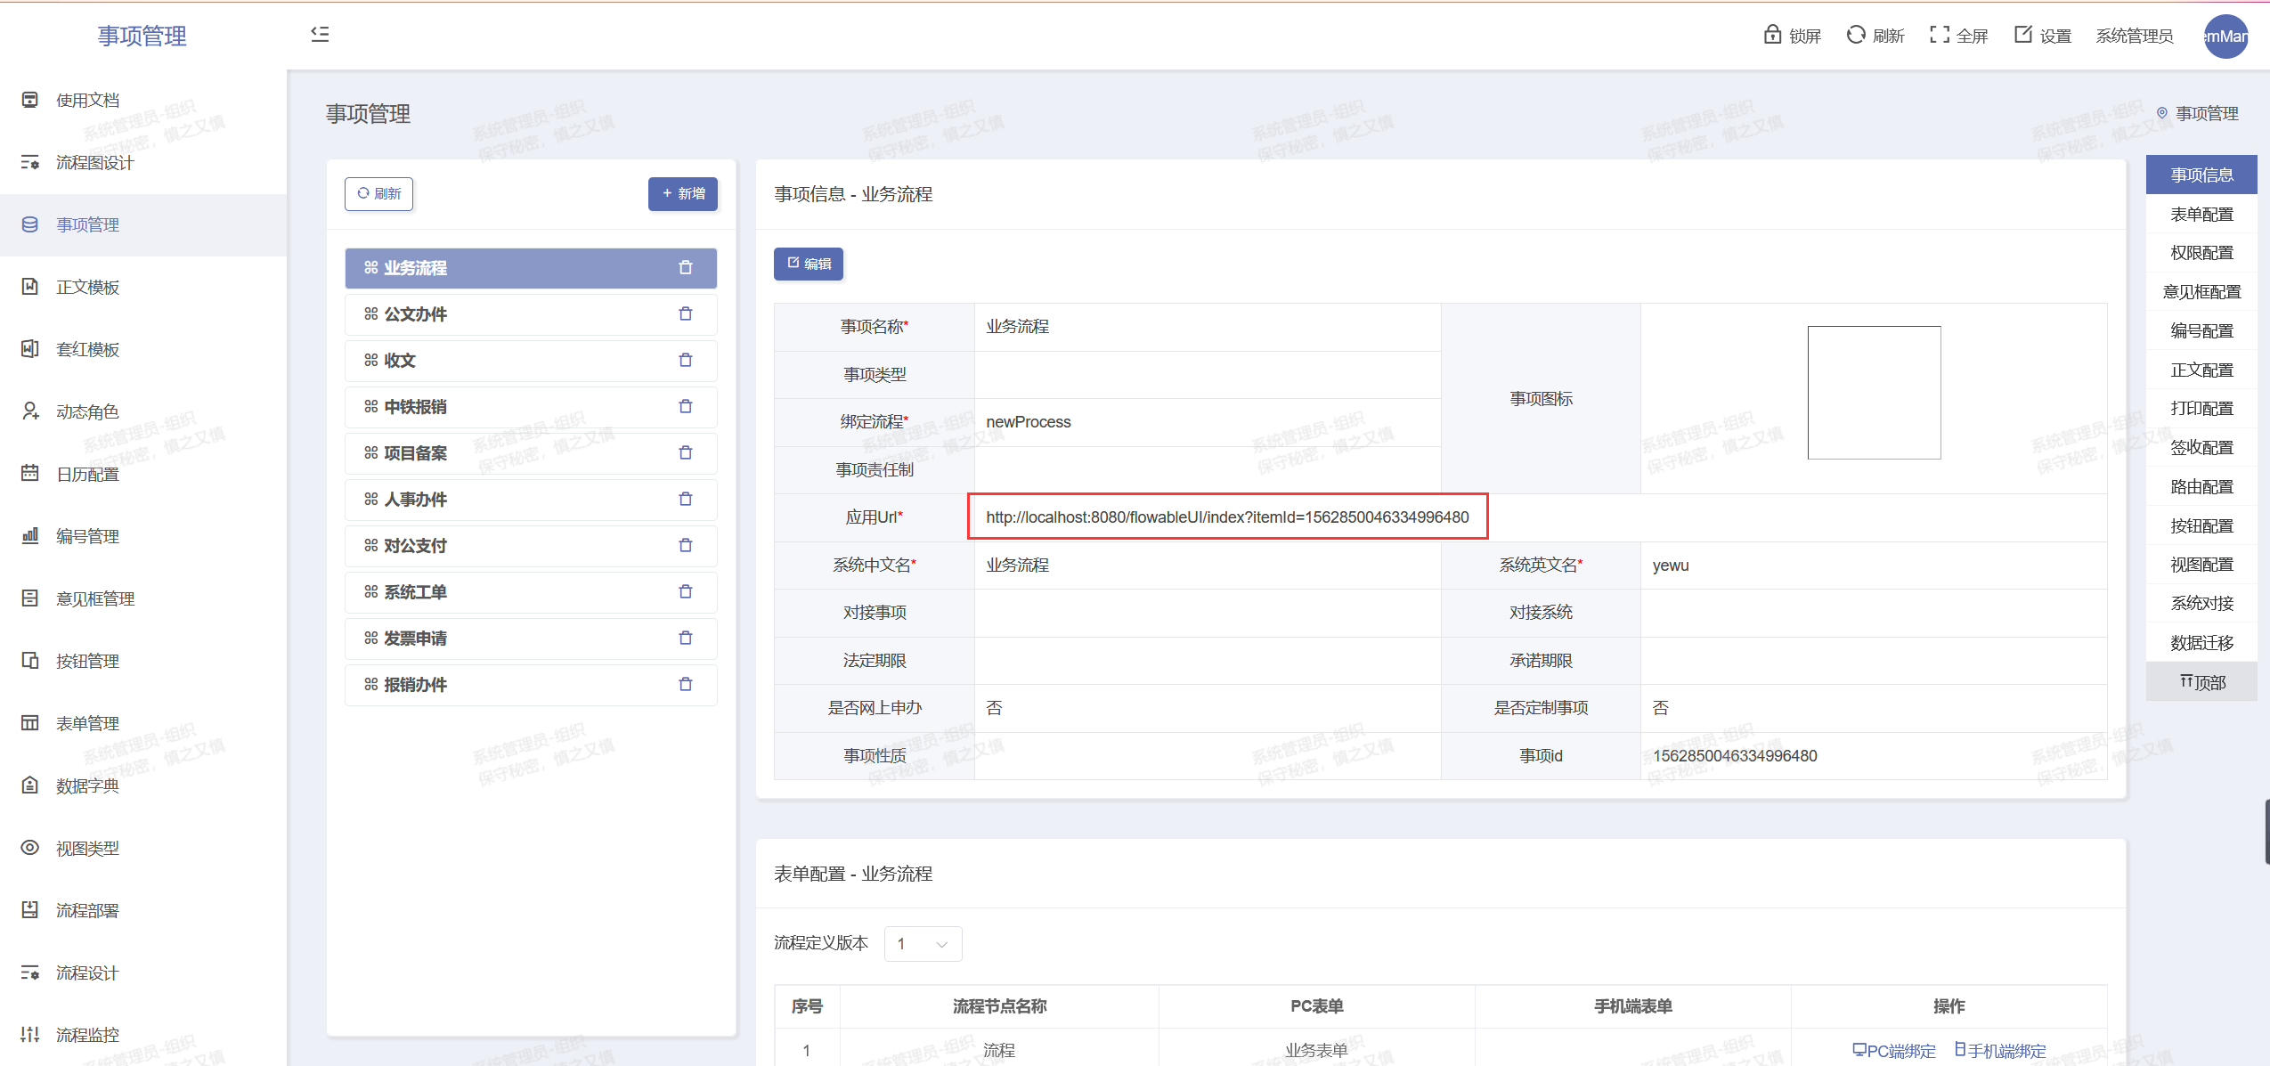This screenshot has width=2270, height=1066.
Task: Delete the 报销办件 item with trash icon
Action: click(x=686, y=685)
